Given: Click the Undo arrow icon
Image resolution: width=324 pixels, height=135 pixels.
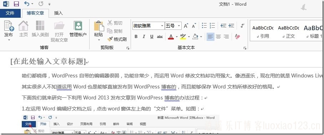Looking at the screenshot, I should [26, 4].
